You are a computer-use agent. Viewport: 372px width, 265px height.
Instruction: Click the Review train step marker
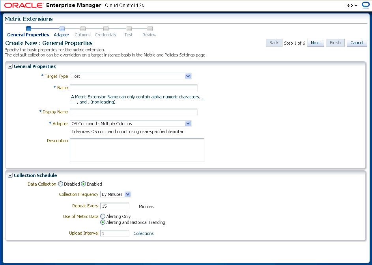tap(150, 29)
